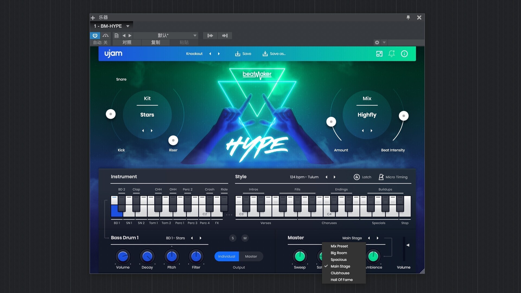Image resolution: width=521 pixels, height=293 pixels.
Task: Expand the arrow beside the gear
Action: pyautogui.click(x=384, y=43)
